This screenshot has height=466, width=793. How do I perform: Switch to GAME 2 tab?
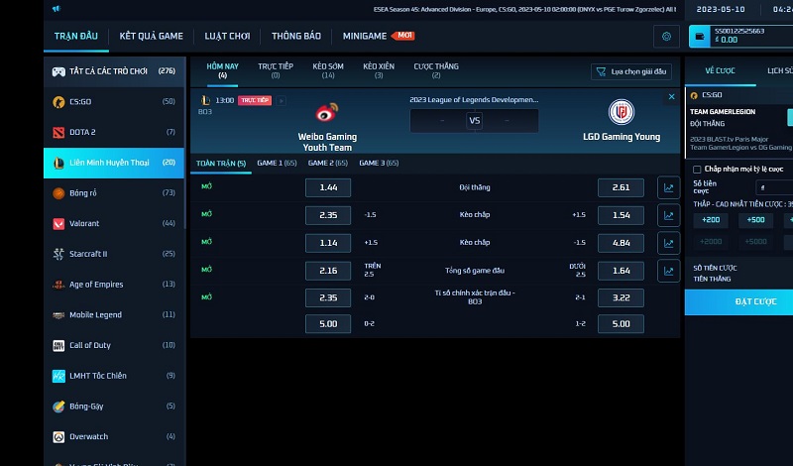[x=328, y=163]
